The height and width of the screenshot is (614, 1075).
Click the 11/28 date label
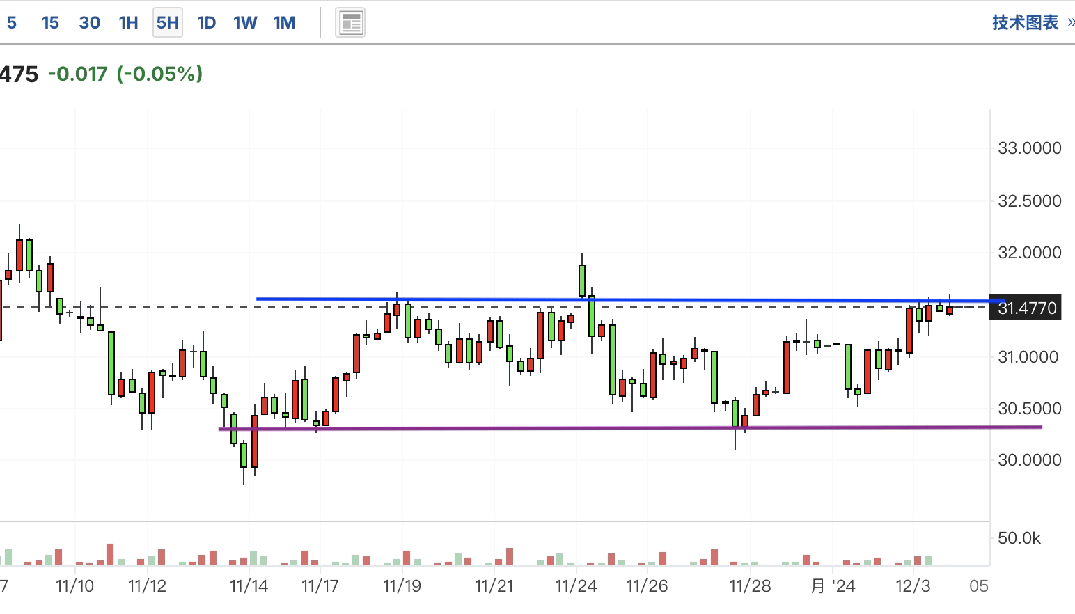point(750,586)
